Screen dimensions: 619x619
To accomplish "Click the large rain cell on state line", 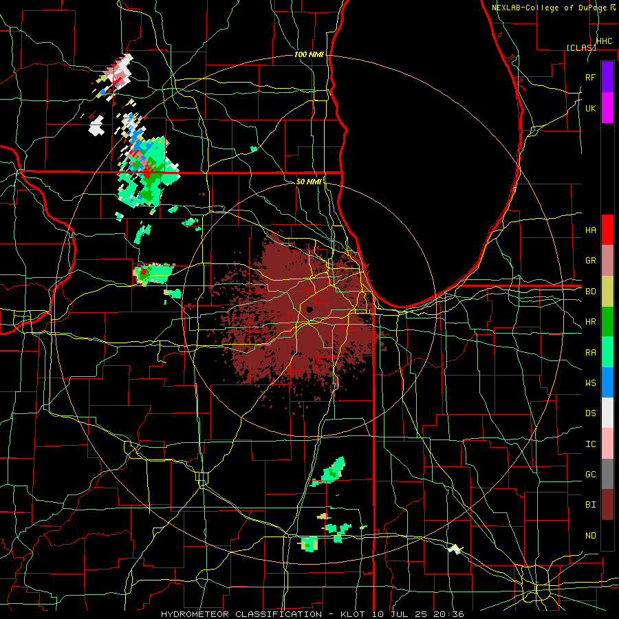I will tap(148, 172).
